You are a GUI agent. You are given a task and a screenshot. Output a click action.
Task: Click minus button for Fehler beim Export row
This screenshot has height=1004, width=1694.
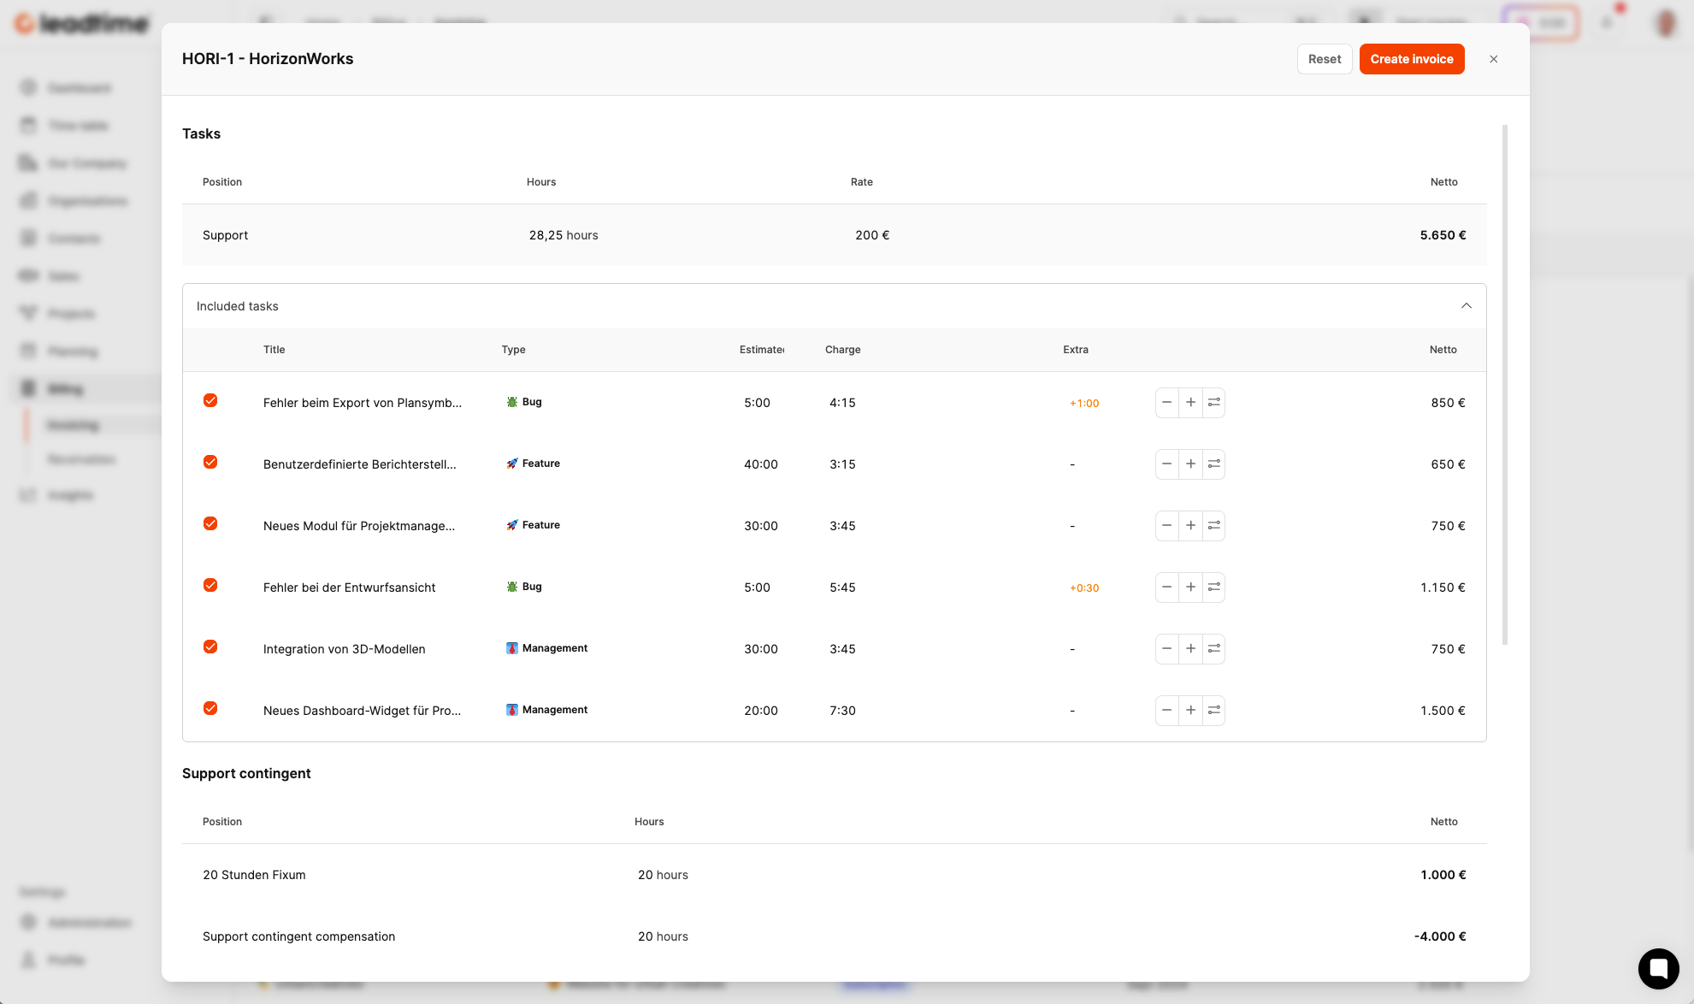tap(1166, 403)
